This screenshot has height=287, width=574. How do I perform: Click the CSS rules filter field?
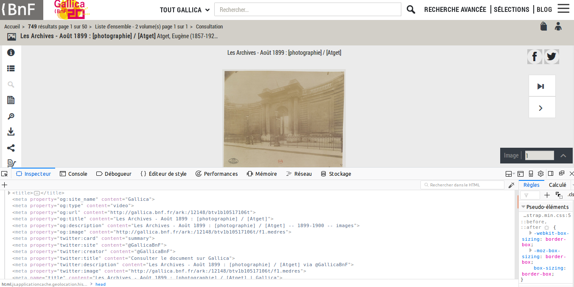pos(530,195)
